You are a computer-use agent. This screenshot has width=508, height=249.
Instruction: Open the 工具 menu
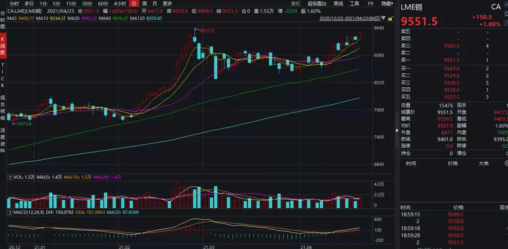pos(355,4)
